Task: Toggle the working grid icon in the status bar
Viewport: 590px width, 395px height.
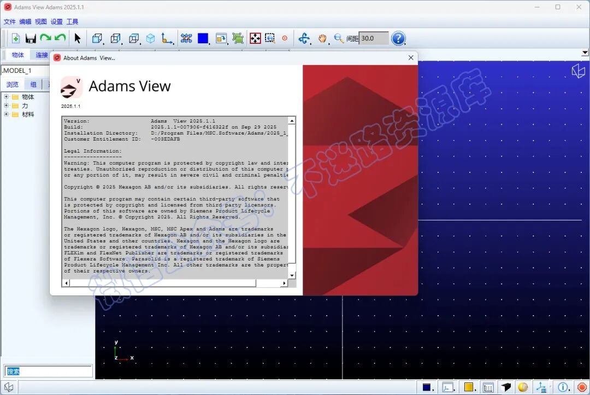Action: point(488,387)
